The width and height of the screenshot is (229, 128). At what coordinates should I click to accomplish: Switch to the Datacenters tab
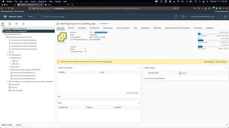tap(108, 28)
